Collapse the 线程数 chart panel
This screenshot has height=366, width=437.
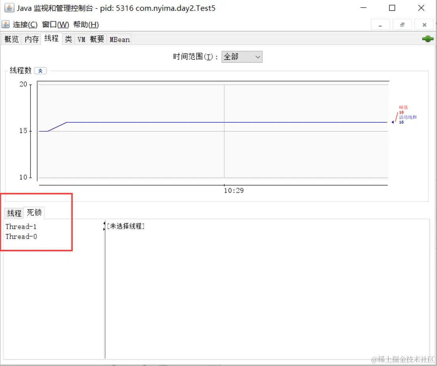pyautogui.click(x=40, y=71)
